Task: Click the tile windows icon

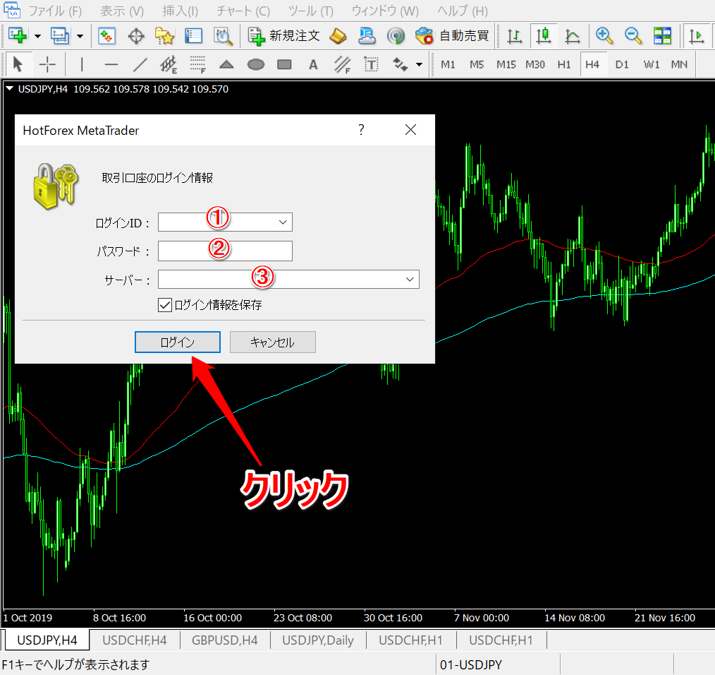Action: tap(662, 35)
